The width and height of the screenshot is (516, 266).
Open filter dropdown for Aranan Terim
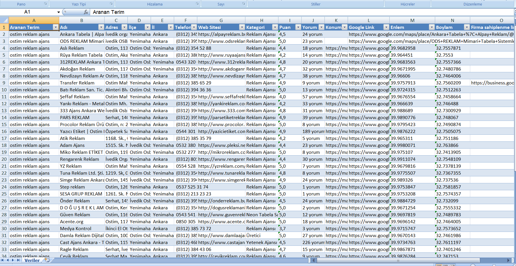coord(56,27)
